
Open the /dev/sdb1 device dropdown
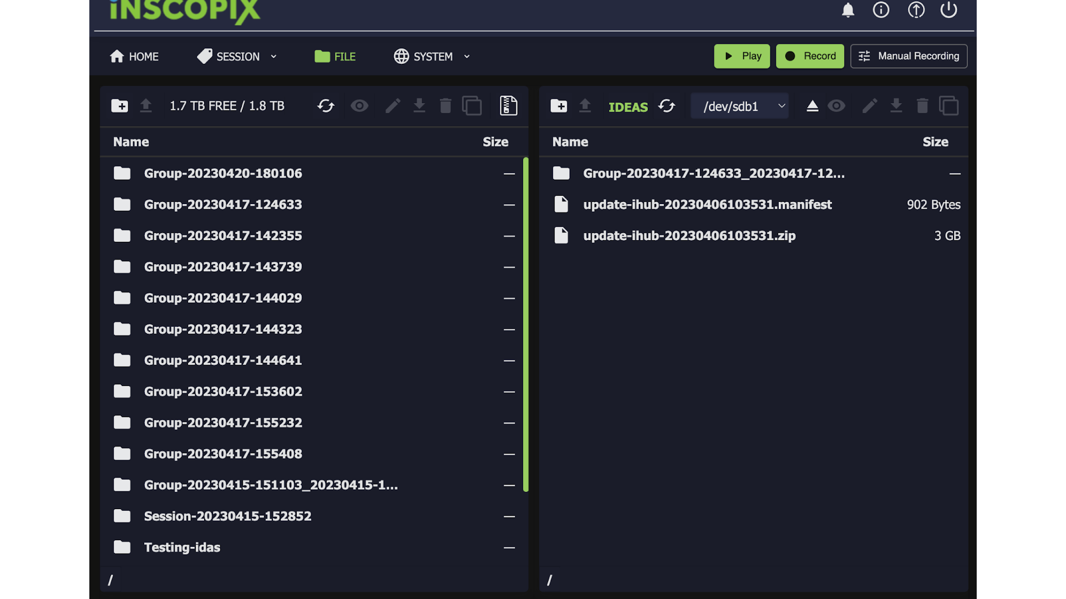click(740, 106)
